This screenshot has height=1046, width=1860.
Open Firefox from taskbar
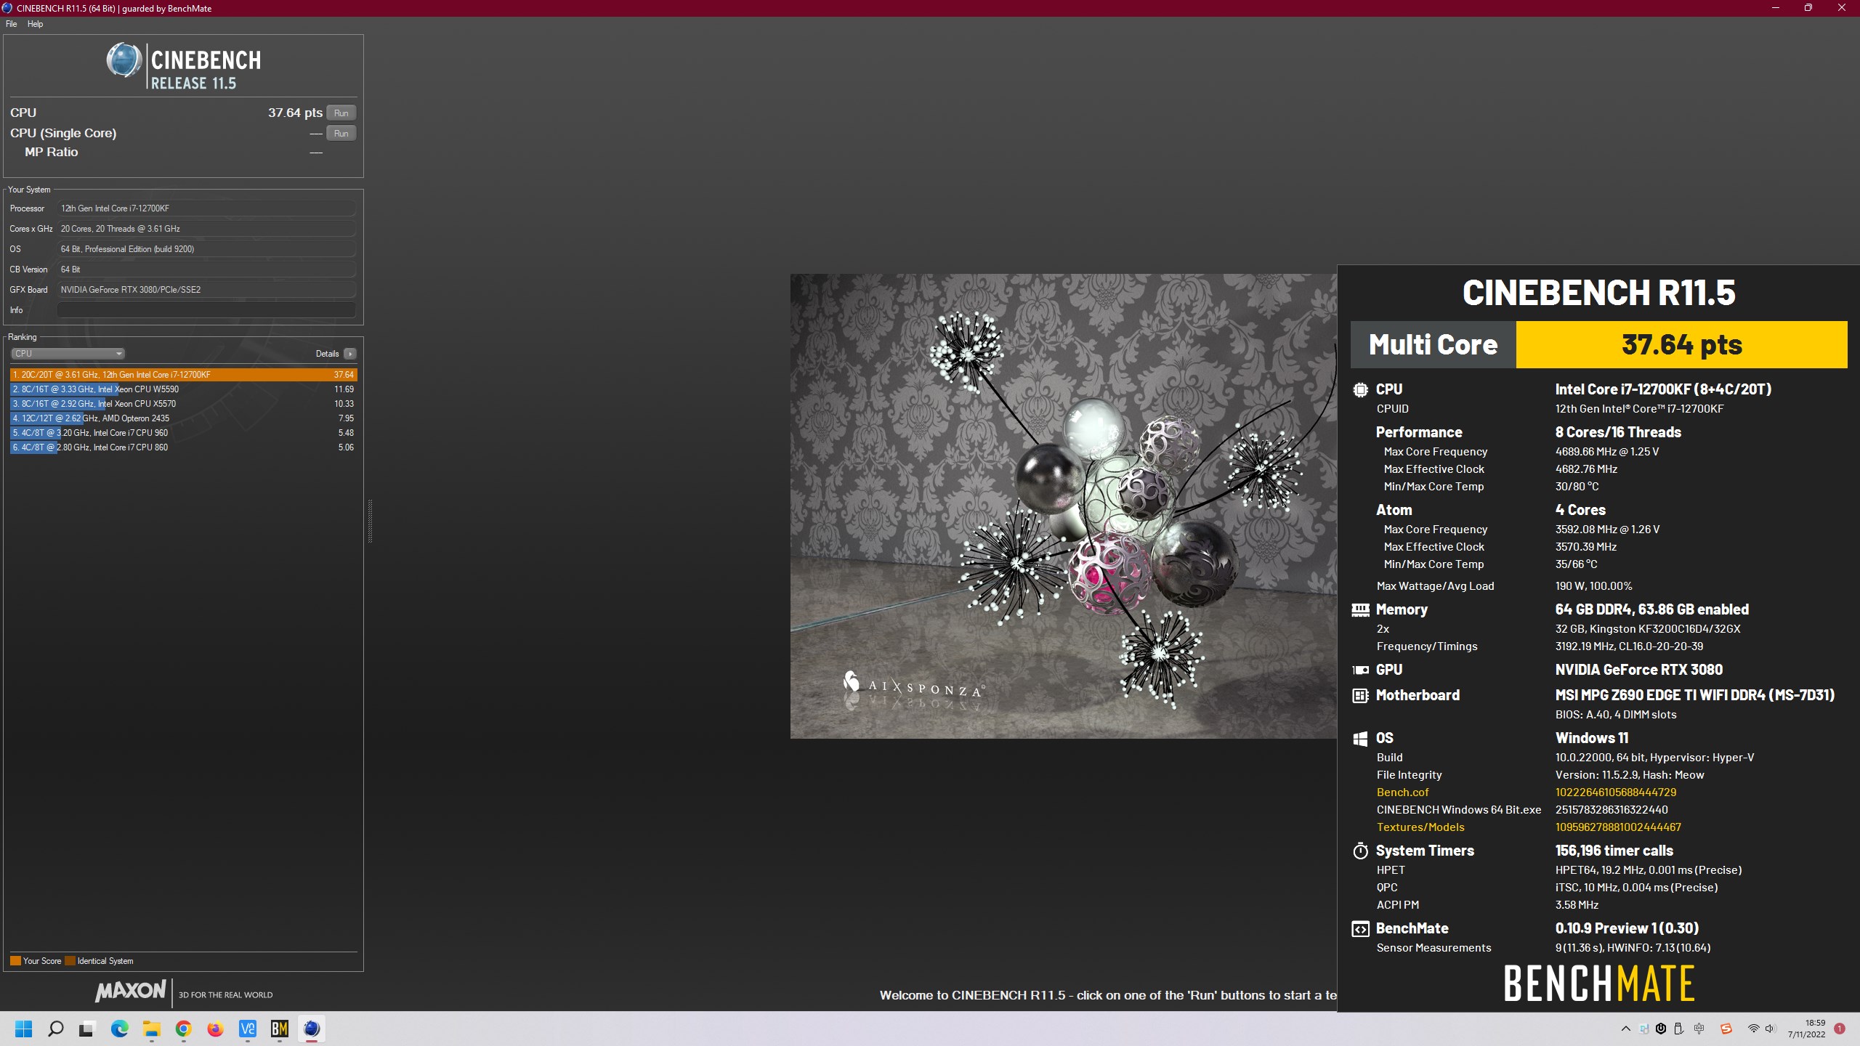[x=215, y=1029]
